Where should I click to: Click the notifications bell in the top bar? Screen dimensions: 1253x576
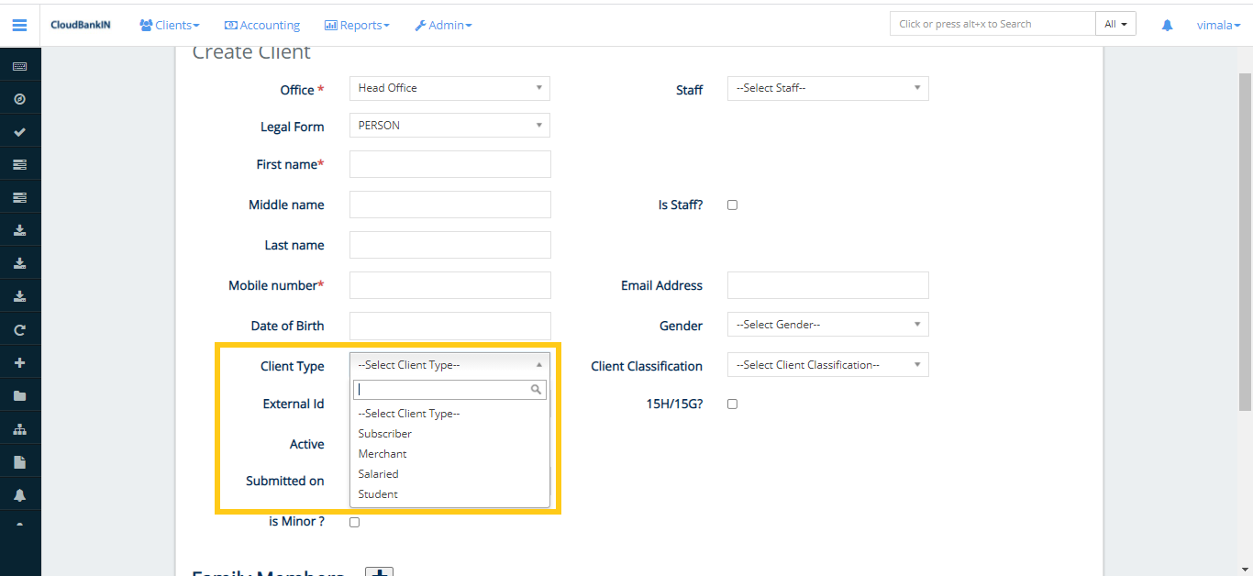click(1167, 25)
